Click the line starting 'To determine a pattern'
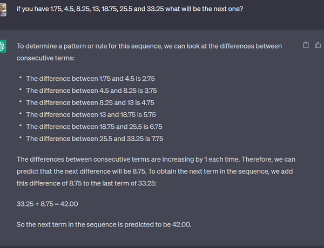The width and height of the screenshot is (324, 248). (149, 46)
